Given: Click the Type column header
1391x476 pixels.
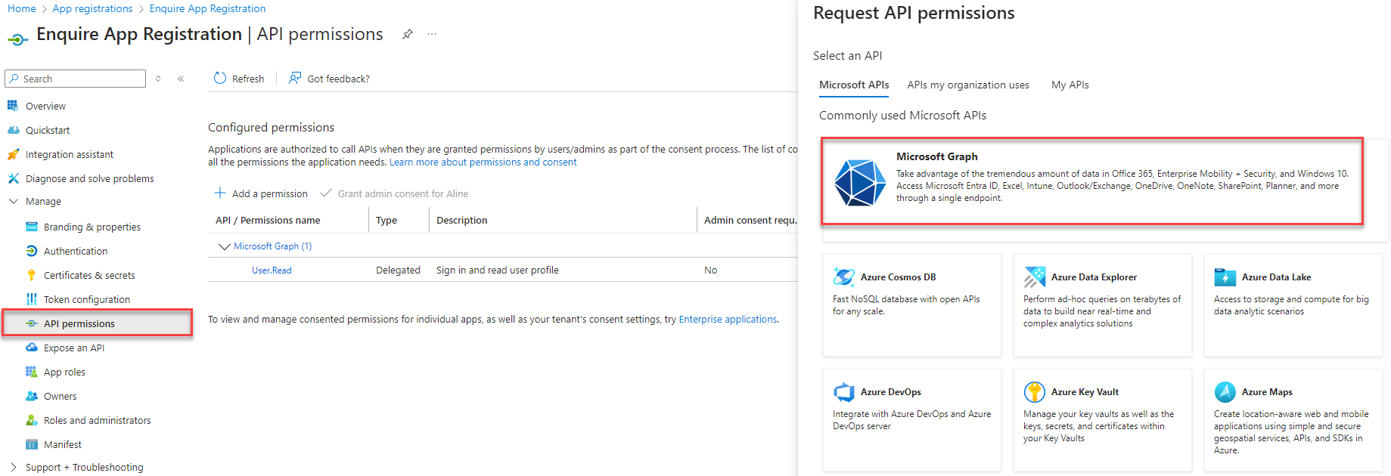Looking at the screenshot, I should click(387, 220).
